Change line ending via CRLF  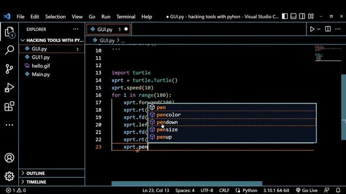224,190
